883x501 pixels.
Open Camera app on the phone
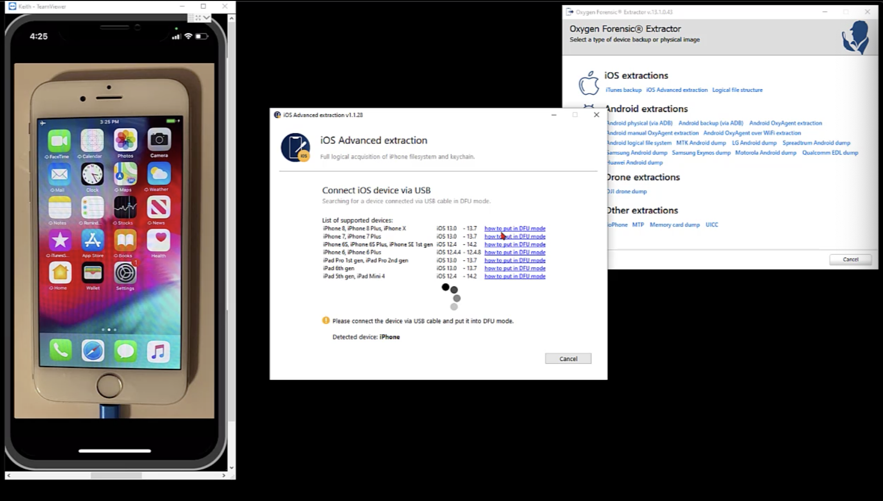coord(159,140)
